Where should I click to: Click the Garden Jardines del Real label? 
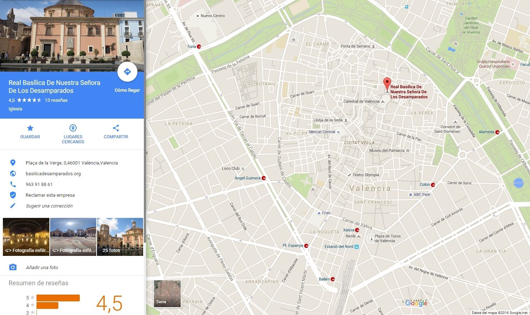click(x=471, y=25)
